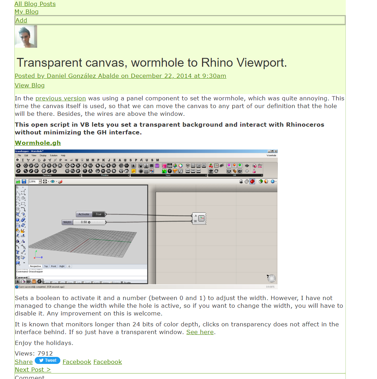Switch to the Right viewport tab
Viewport: 377px width, 379px height.
click(x=62, y=266)
